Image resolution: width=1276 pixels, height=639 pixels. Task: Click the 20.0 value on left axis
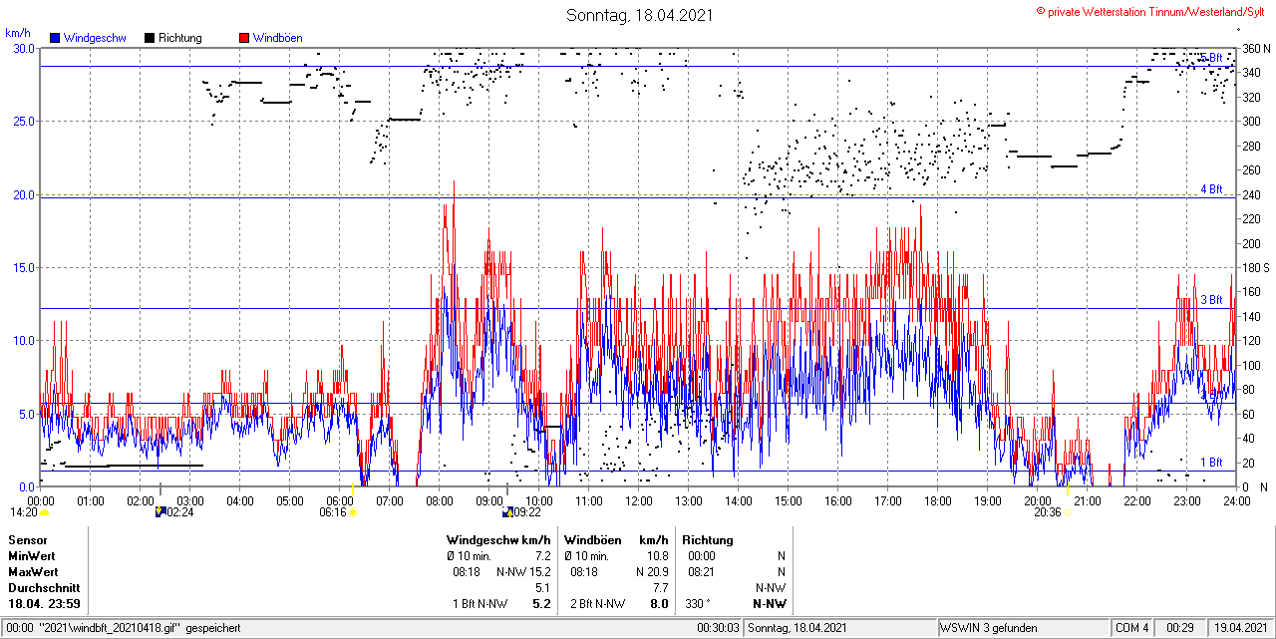click(x=24, y=194)
